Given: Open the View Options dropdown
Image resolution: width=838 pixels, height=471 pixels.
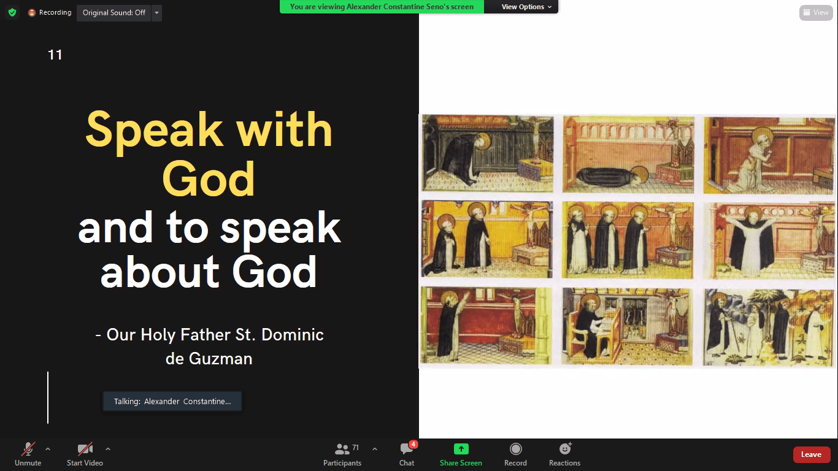Looking at the screenshot, I should pos(526,7).
